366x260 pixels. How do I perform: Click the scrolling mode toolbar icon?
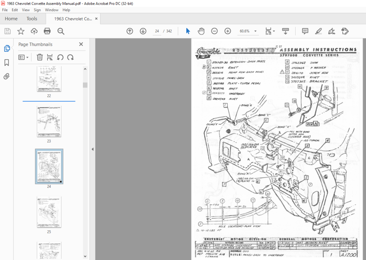pyautogui.click(x=285, y=31)
